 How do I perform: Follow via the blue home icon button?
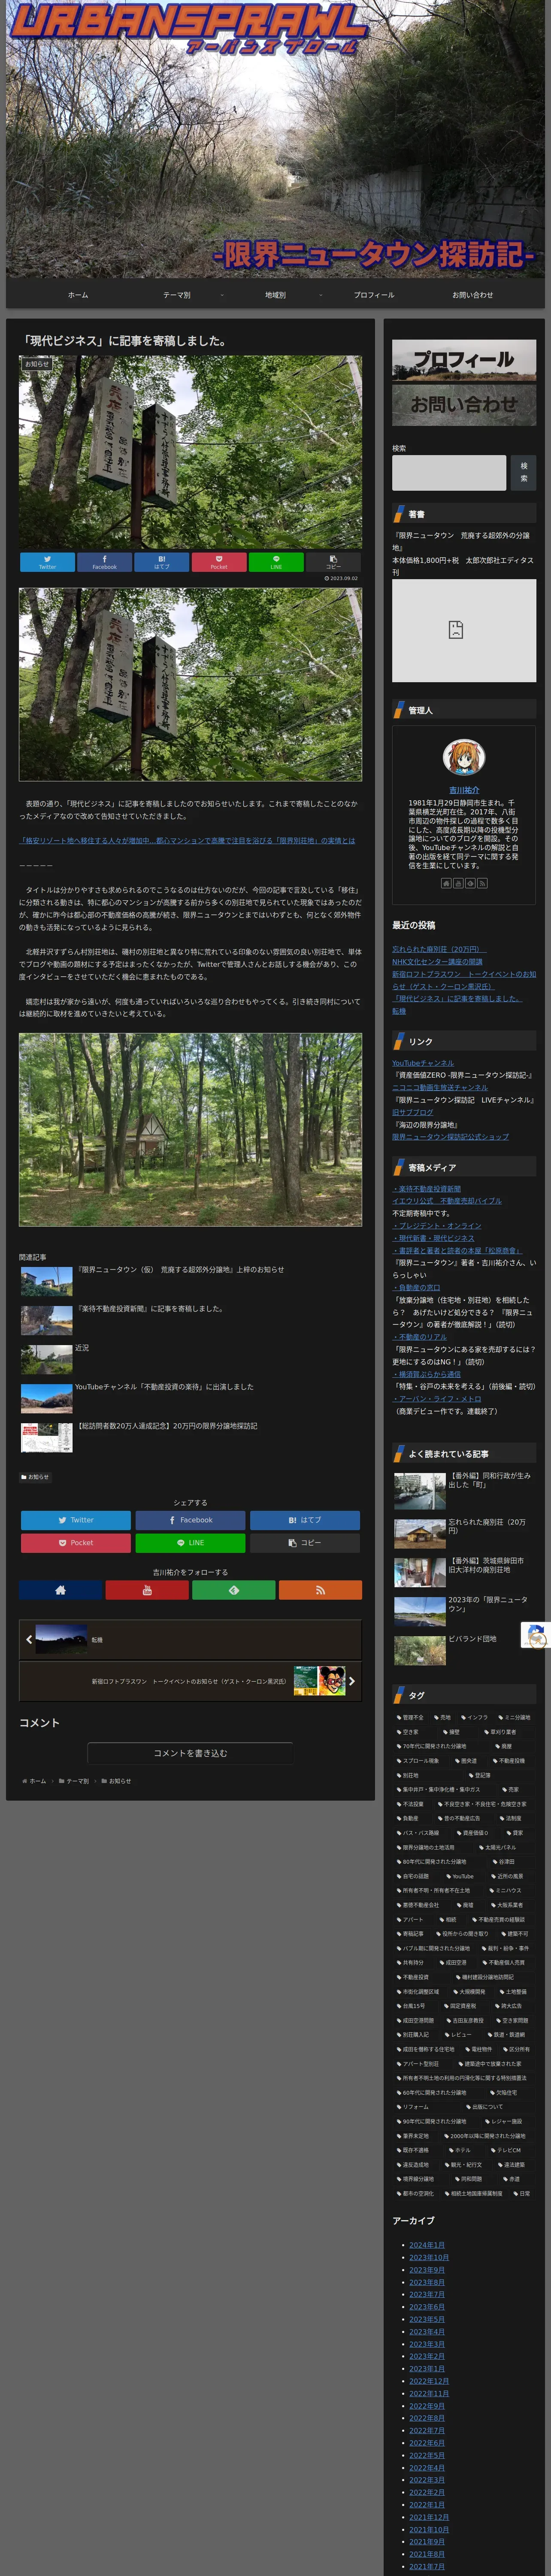60,1590
